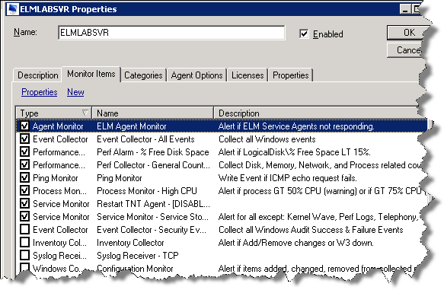Open the Properties tab

click(x=290, y=75)
